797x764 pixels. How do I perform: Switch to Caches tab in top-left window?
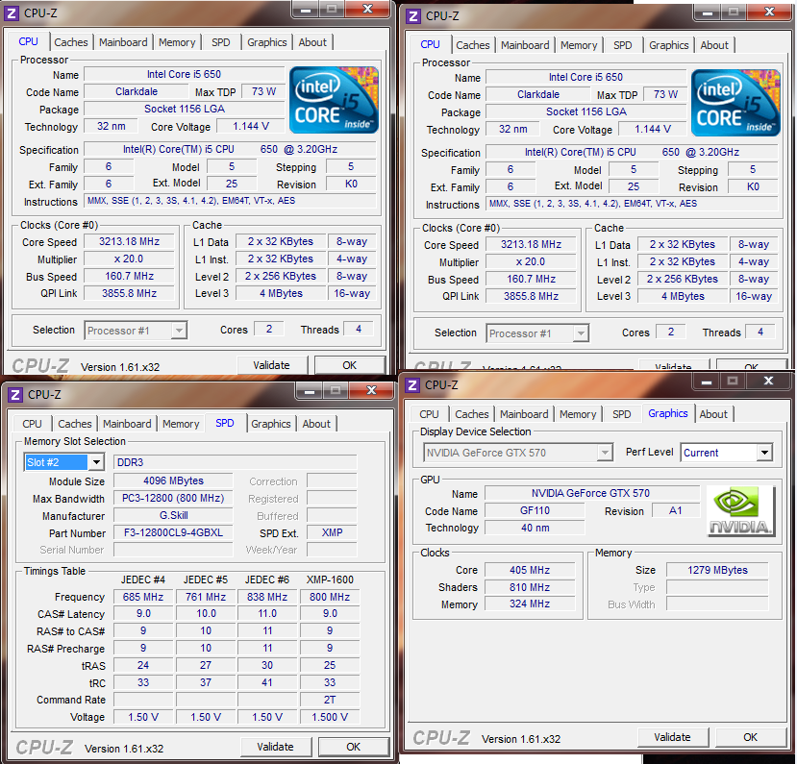tap(71, 42)
